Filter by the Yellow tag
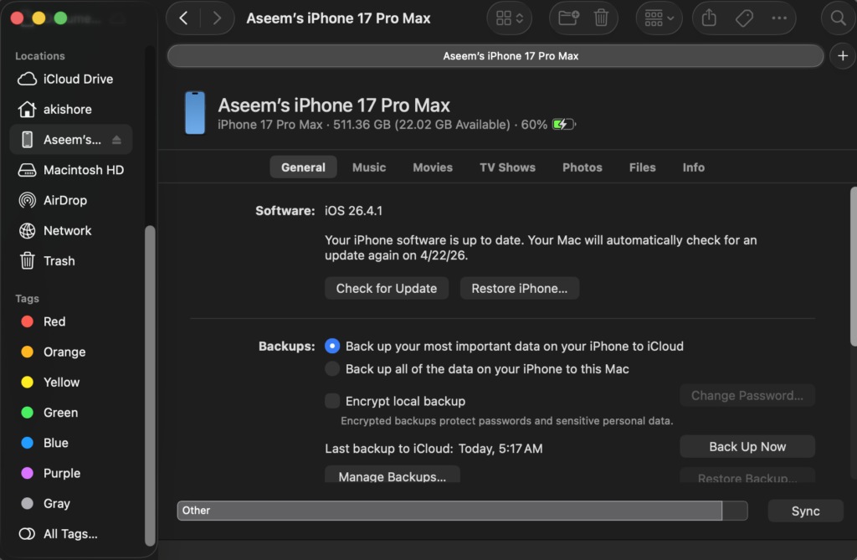Screen dimensions: 857x560 pos(71,383)
